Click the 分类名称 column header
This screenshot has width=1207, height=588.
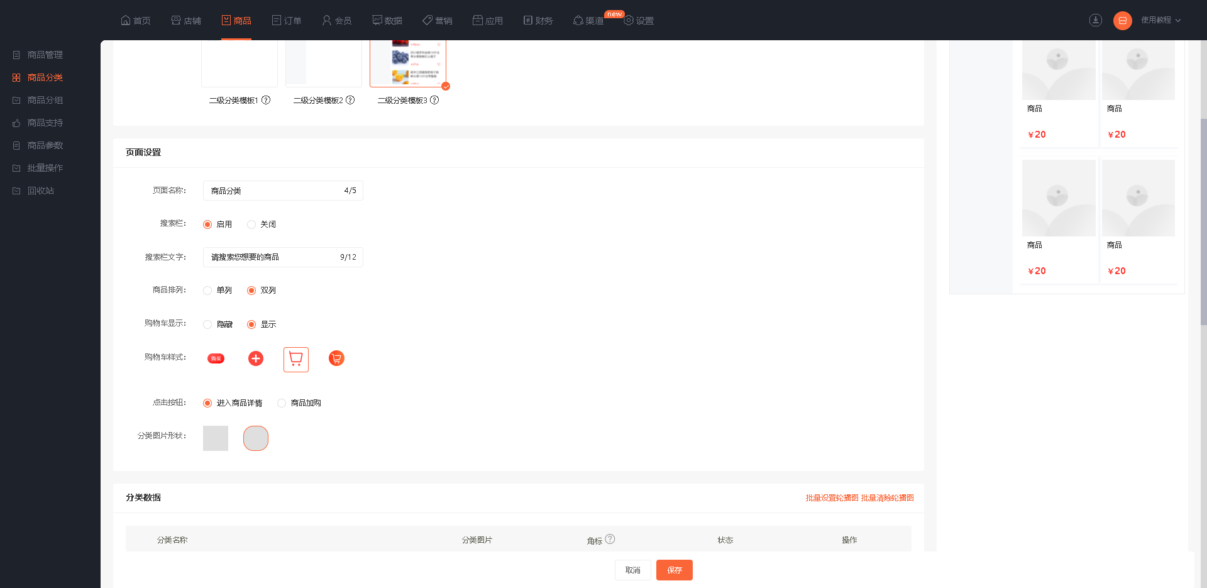pyautogui.click(x=172, y=540)
